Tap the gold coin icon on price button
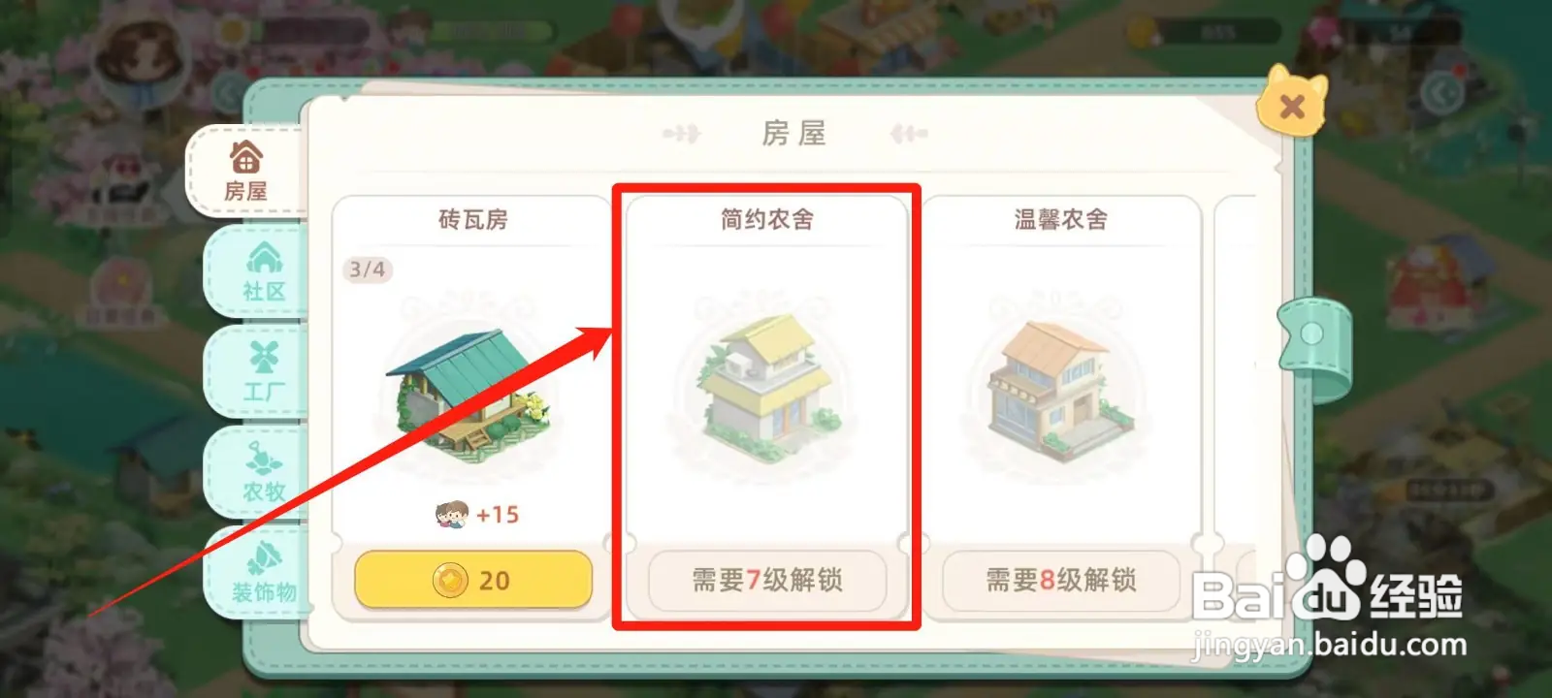The height and width of the screenshot is (698, 1552). [x=450, y=581]
